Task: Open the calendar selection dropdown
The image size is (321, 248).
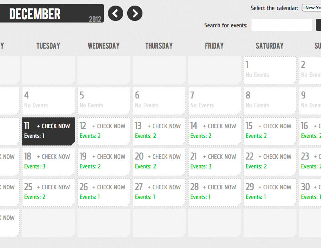Action: click(311, 8)
